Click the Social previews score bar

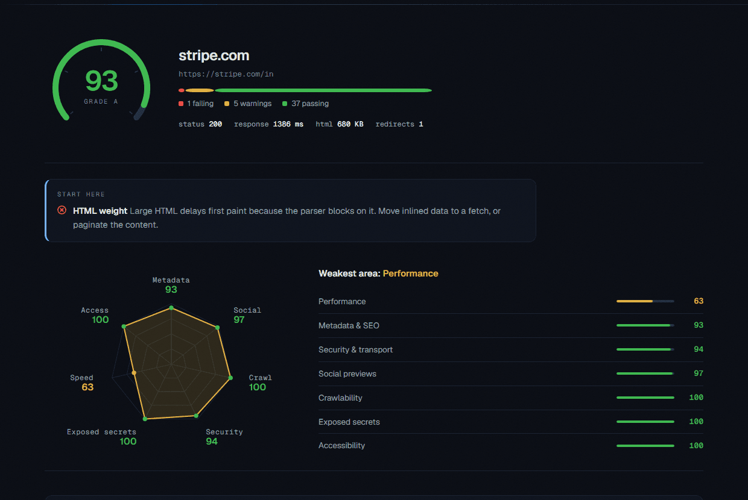coord(645,373)
